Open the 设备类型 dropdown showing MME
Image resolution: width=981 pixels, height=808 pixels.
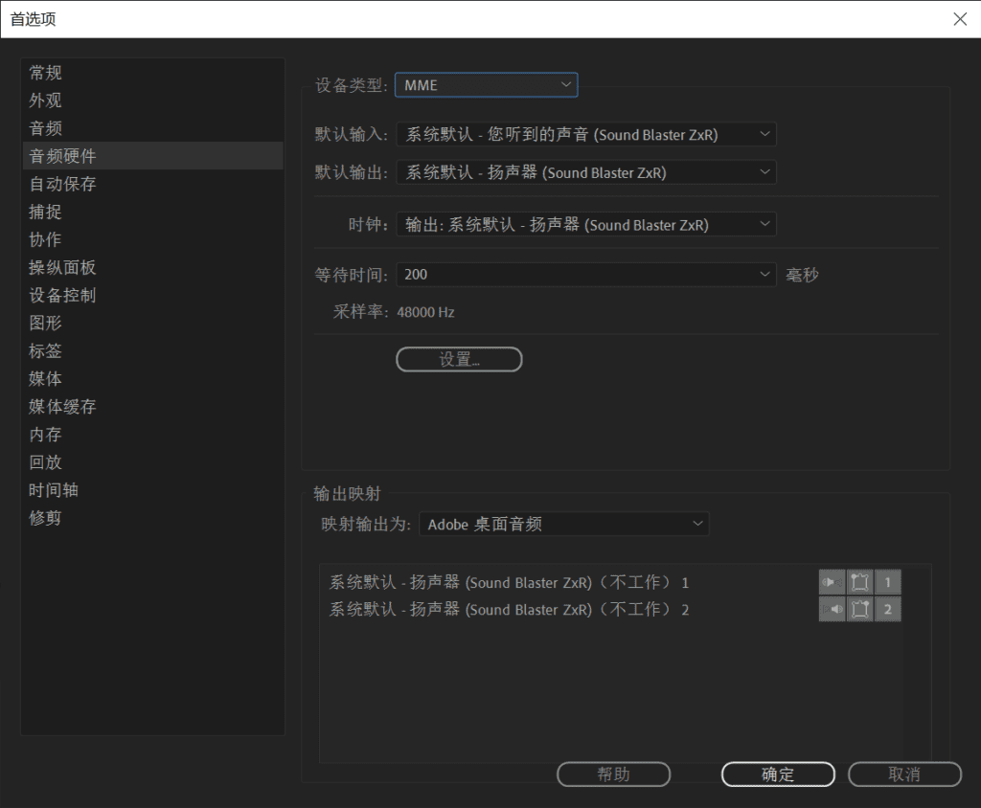[x=487, y=85]
